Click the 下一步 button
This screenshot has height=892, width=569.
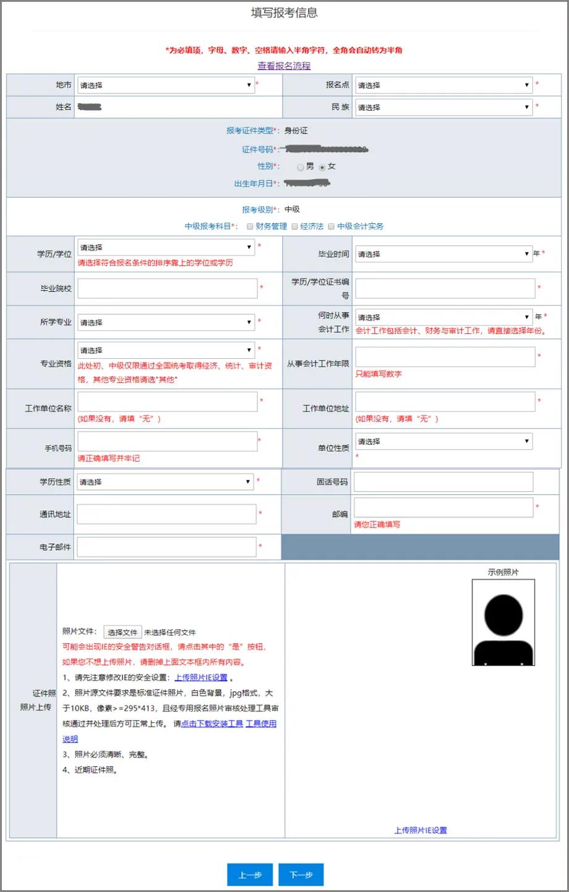(301, 875)
